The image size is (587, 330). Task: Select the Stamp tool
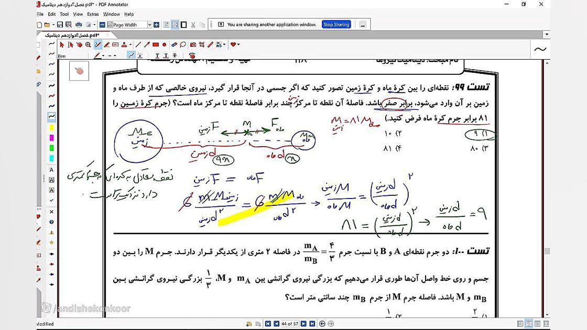pyautogui.click(x=124, y=45)
